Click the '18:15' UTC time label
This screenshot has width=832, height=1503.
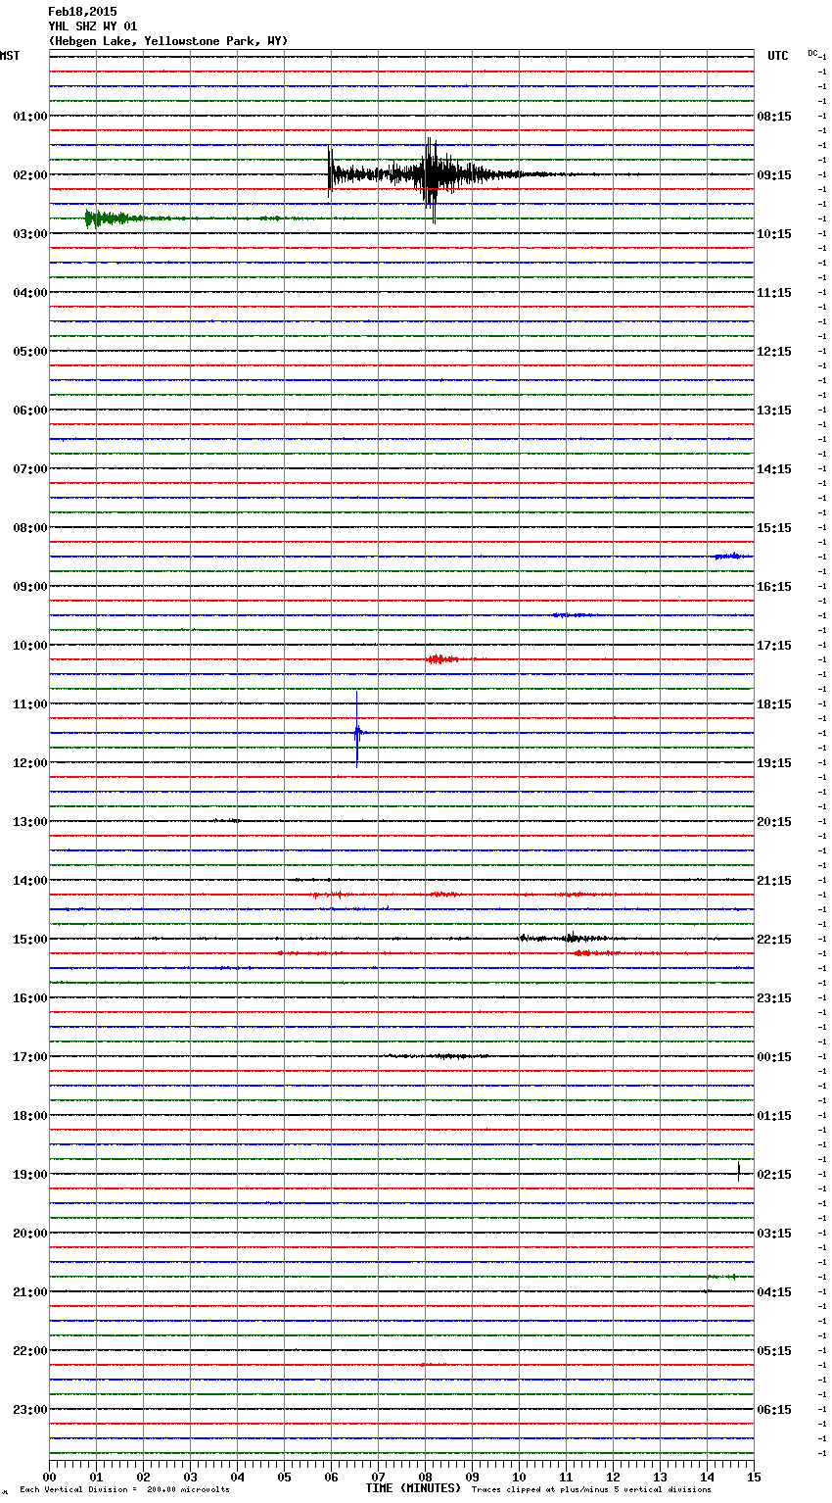774,704
